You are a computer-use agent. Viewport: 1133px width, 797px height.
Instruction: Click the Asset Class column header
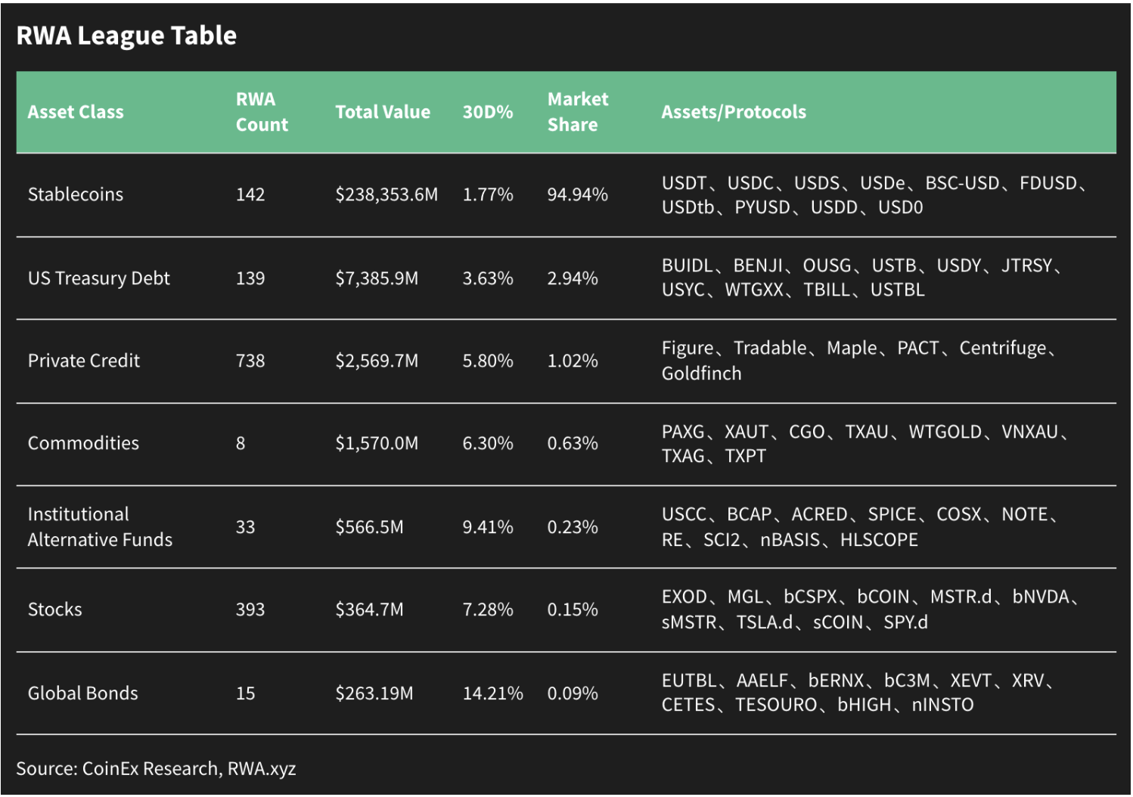(x=76, y=112)
